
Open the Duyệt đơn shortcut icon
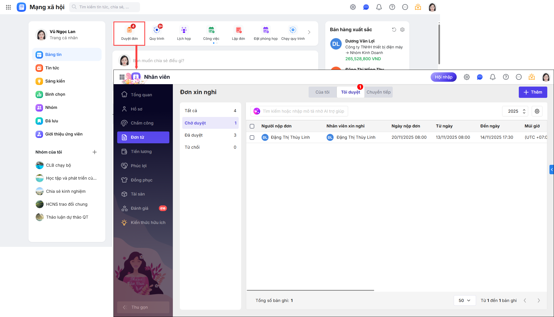coord(129,30)
